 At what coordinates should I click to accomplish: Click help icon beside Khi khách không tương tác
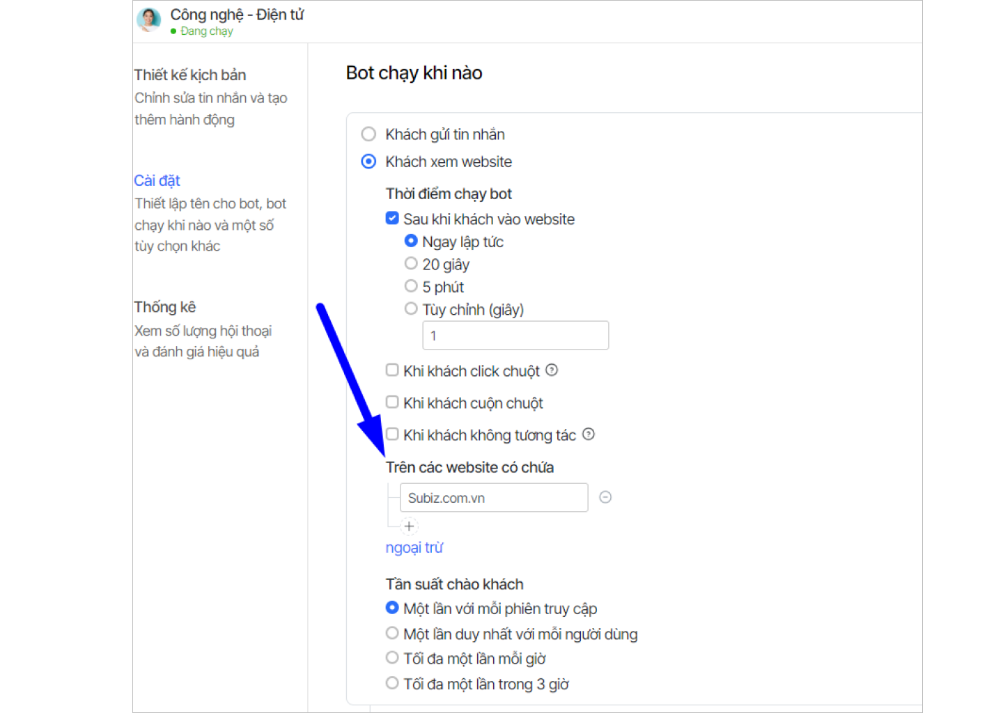589,434
